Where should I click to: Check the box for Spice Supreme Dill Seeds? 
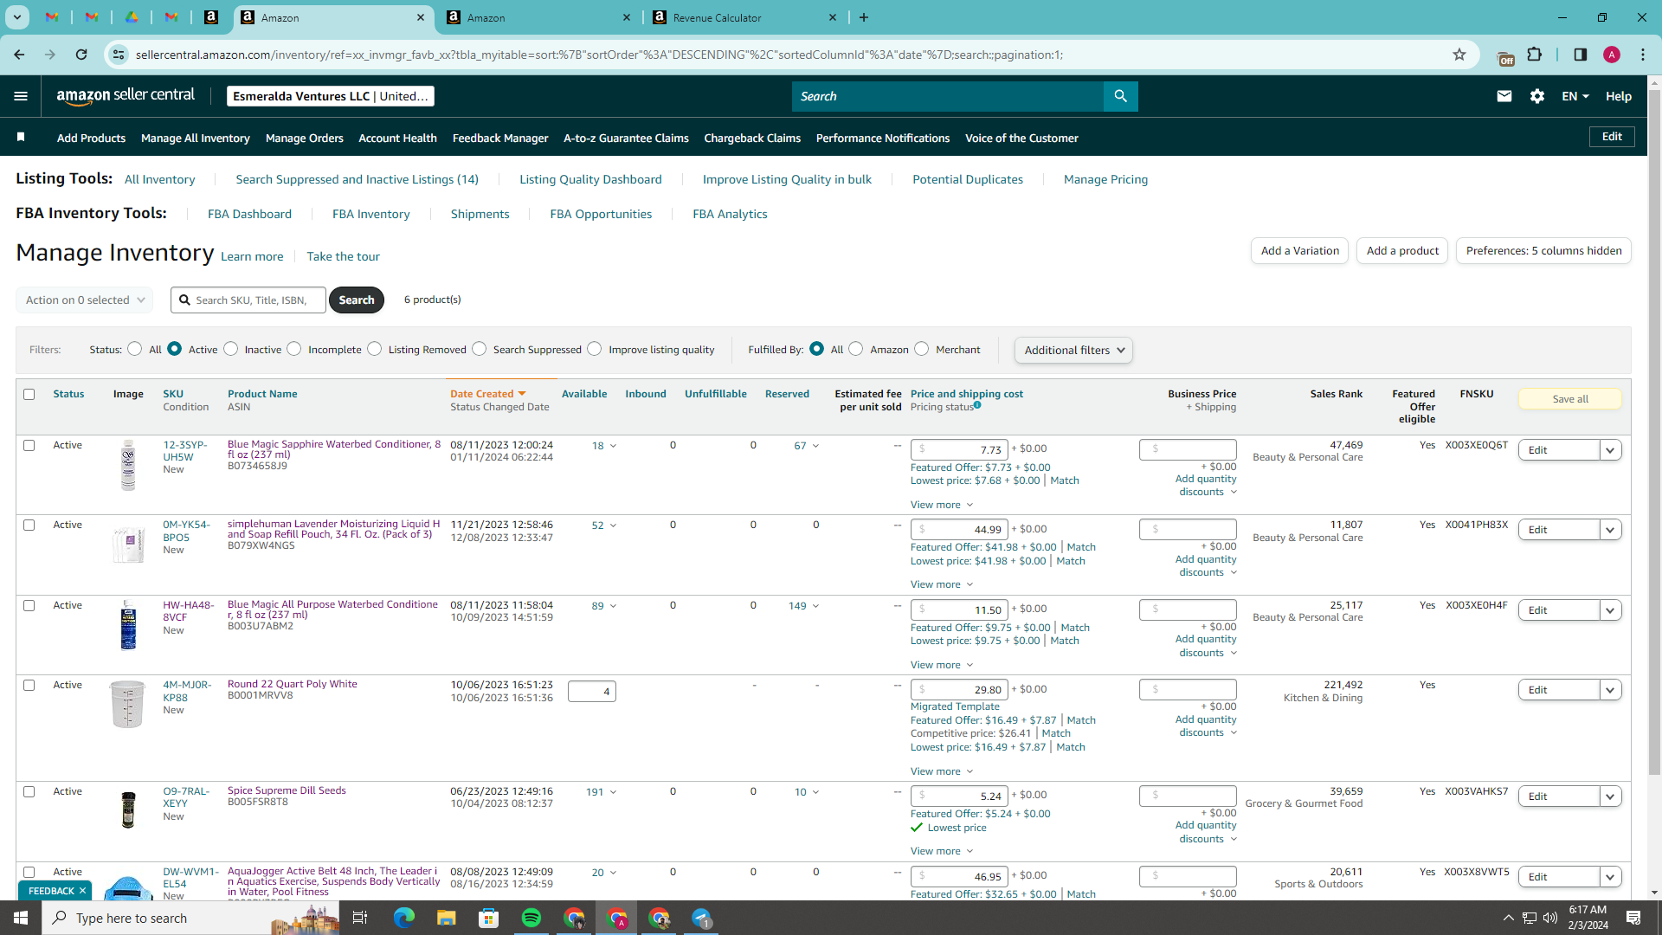click(29, 791)
